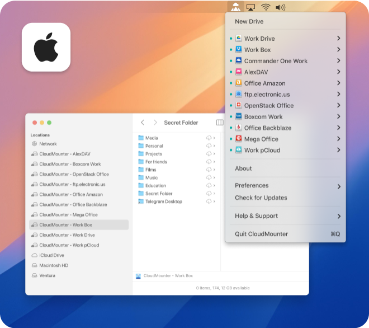Go back with Finder back arrow
The width and height of the screenshot is (369, 328).
(x=143, y=123)
